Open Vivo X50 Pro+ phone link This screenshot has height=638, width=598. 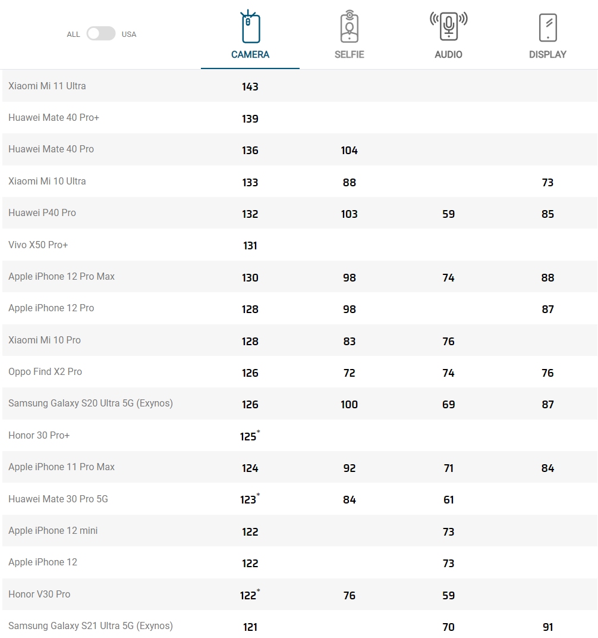click(x=38, y=245)
